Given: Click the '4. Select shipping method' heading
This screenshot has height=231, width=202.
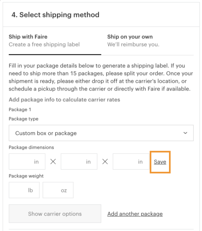Looking at the screenshot, I should coord(55,15).
